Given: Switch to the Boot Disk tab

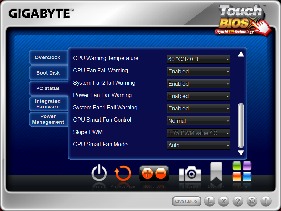Looking at the screenshot, I should [x=48, y=73].
